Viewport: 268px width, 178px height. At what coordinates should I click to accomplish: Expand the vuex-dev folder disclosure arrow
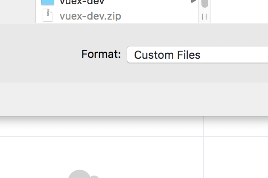[x=194, y=2]
